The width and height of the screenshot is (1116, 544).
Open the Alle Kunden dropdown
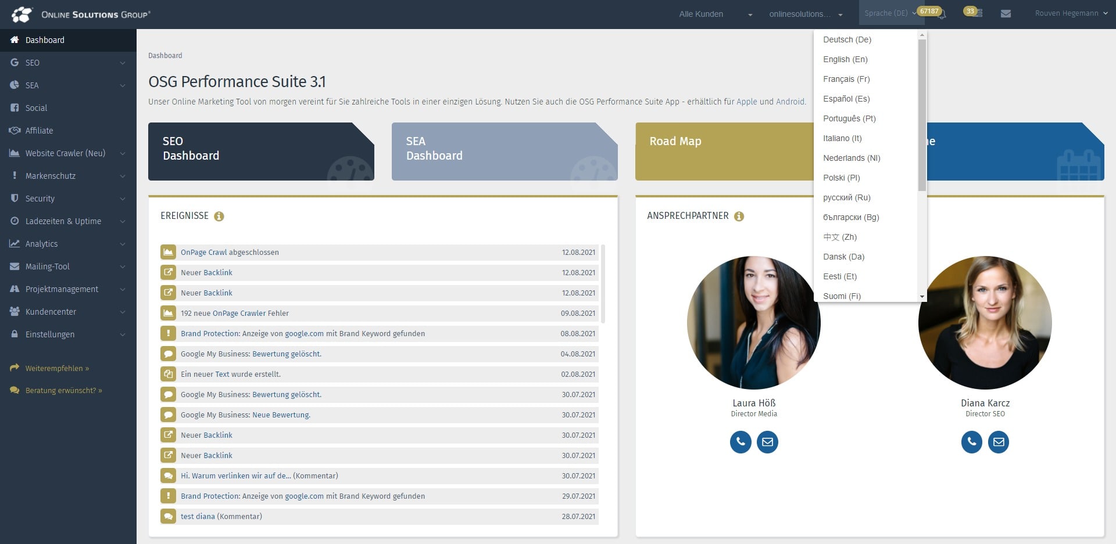point(715,14)
